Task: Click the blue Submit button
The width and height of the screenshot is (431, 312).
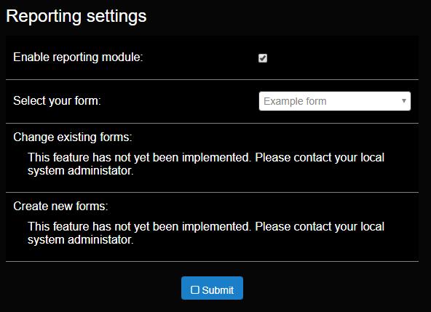Action: tap(212, 288)
